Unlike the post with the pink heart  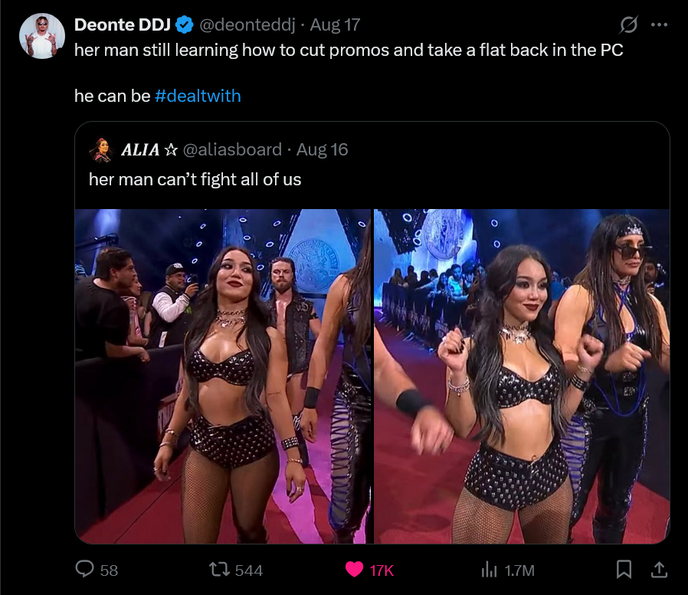coord(354,570)
